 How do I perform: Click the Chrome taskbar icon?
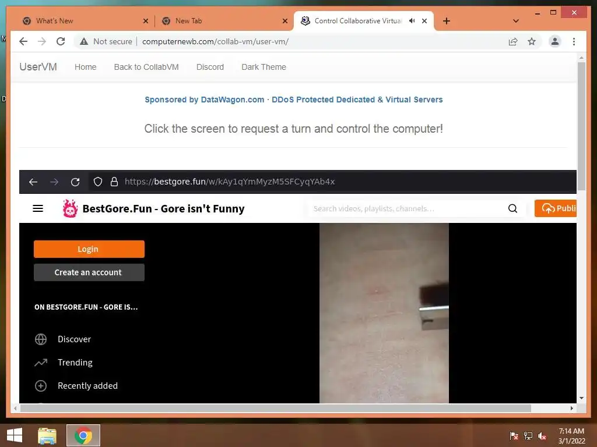tap(83, 435)
